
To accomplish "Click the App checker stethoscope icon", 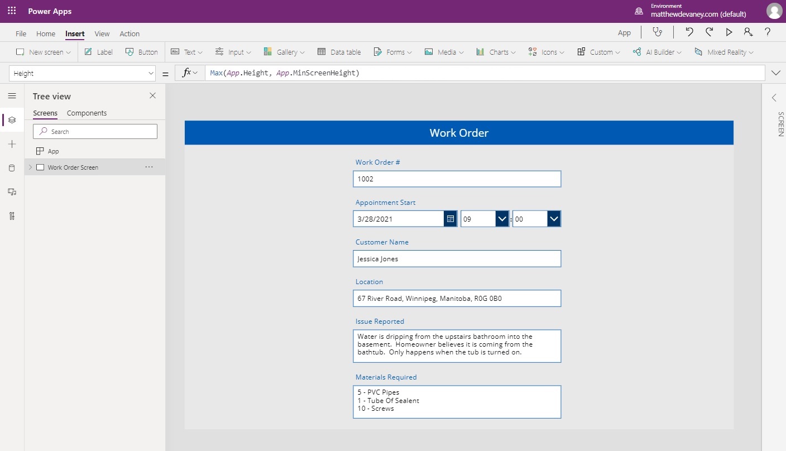I will tap(658, 32).
